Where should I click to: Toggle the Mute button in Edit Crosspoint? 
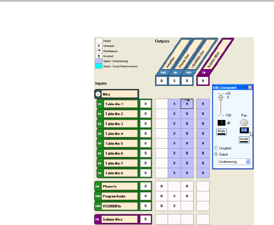click(221, 132)
